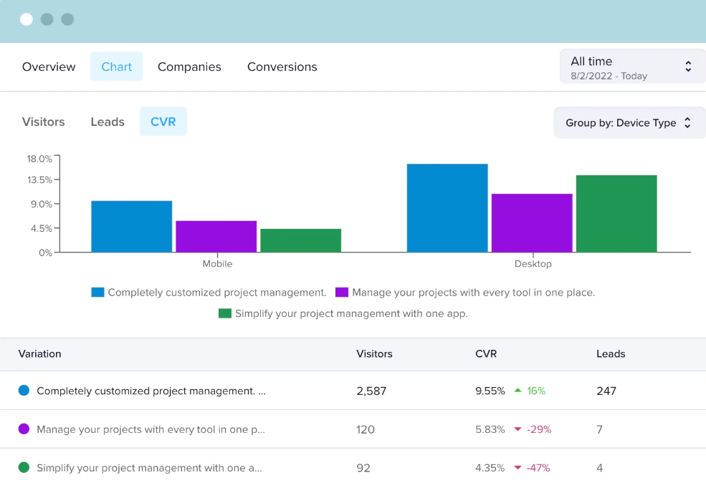Switch to the Overview tab
Image resolution: width=706 pixels, height=480 pixels.
49,67
